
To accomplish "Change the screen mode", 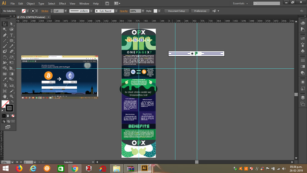I will 8,127.
